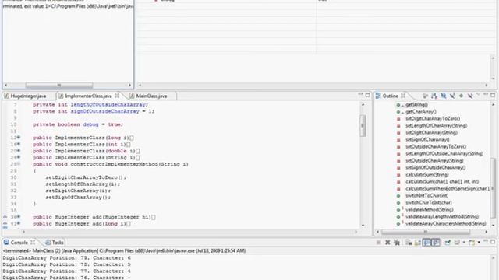Select setOutsideCharArrayToZero() in Outline
The image size is (499, 280).
tap(436, 147)
